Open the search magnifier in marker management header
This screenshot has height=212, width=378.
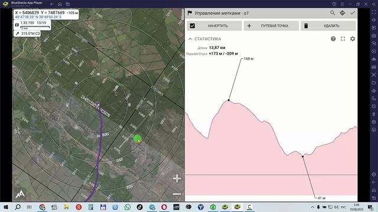click(333, 13)
